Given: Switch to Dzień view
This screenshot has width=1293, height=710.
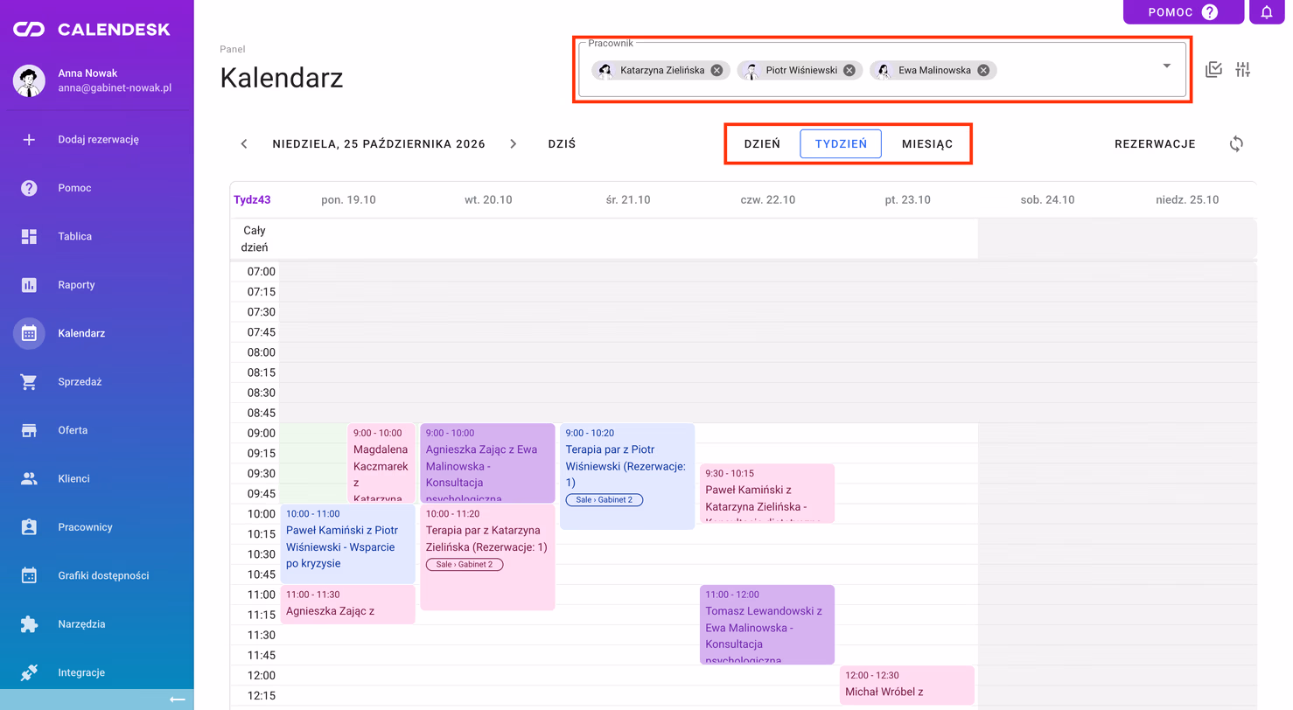Looking at the screenshot, I should click(762, 144).
